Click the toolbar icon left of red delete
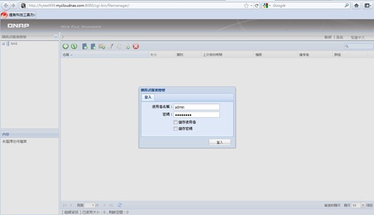This screenshot has width=374, height=215. 127,46
